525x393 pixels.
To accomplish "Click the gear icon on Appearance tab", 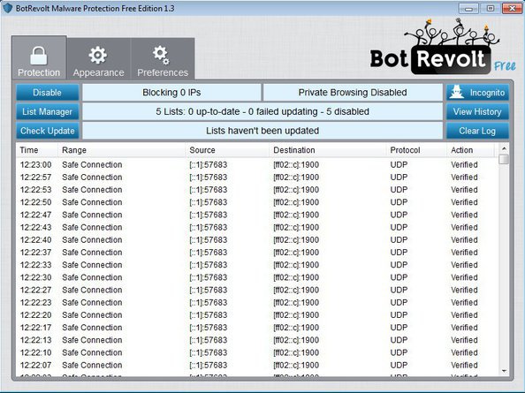I will pyautogui.click(x=98, y=55).
